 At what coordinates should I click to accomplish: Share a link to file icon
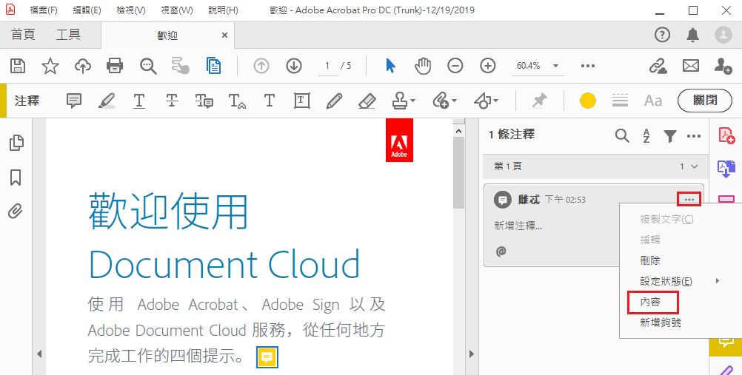658,66
